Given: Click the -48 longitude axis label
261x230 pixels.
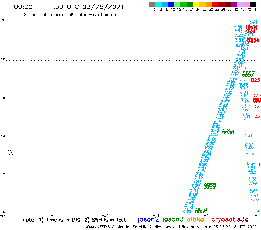Looking at the screenshot, I should click(208, 215).
